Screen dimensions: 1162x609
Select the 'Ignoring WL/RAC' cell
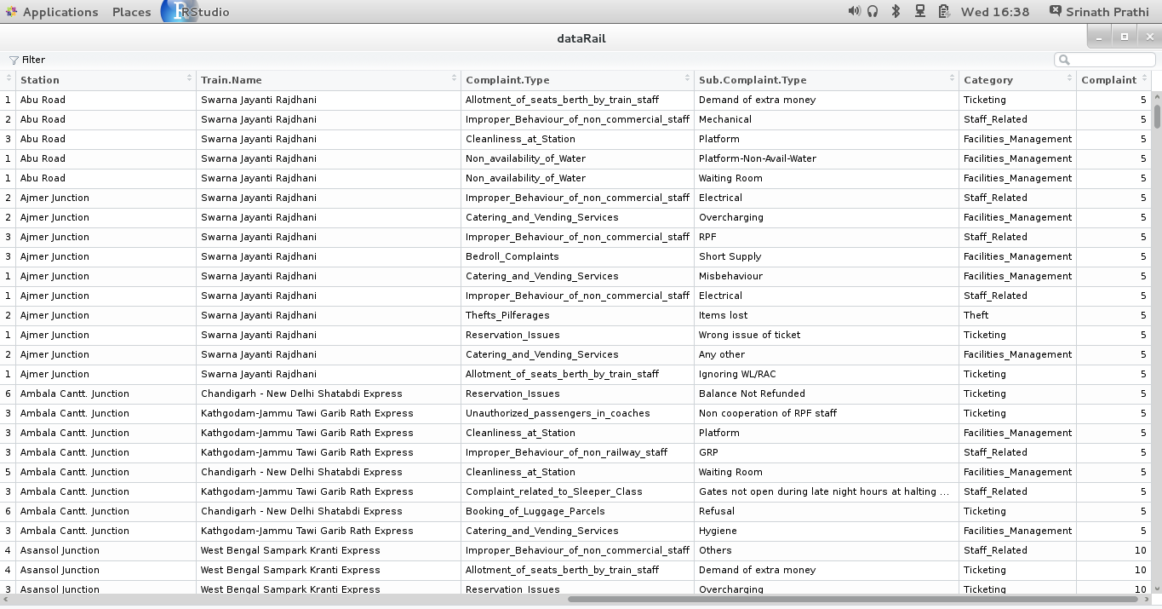[x=826, y=374]
